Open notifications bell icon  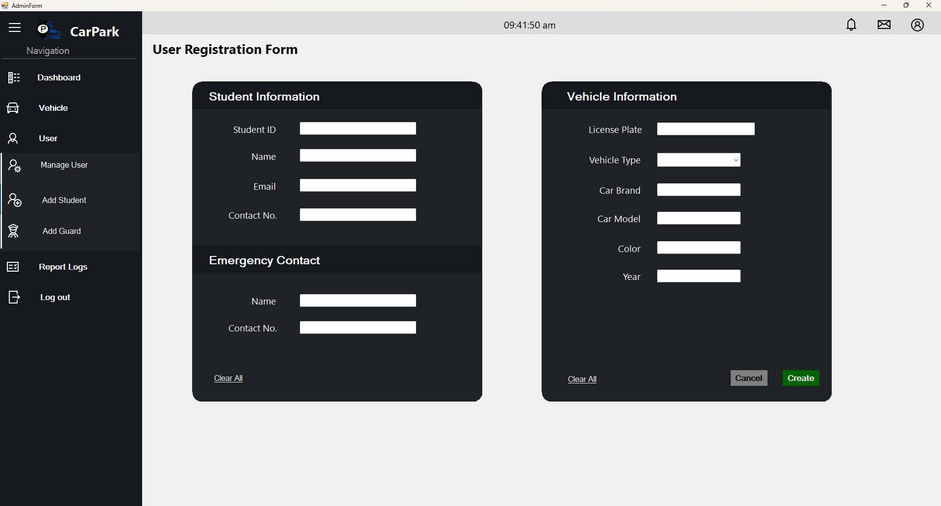851,25
